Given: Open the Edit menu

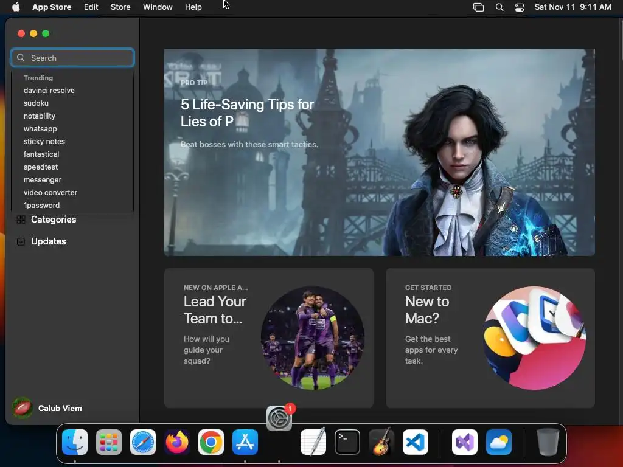Looking at the screenshot, I should click(x=91, y=7).
